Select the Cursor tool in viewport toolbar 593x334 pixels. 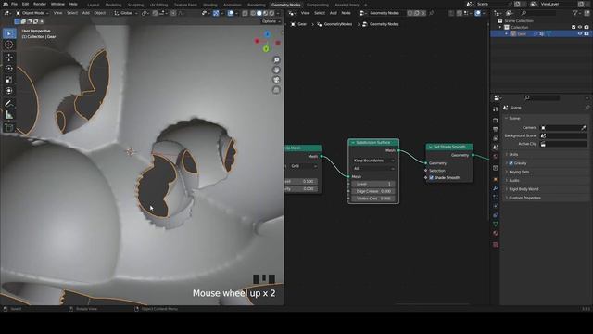pos(9,45)
